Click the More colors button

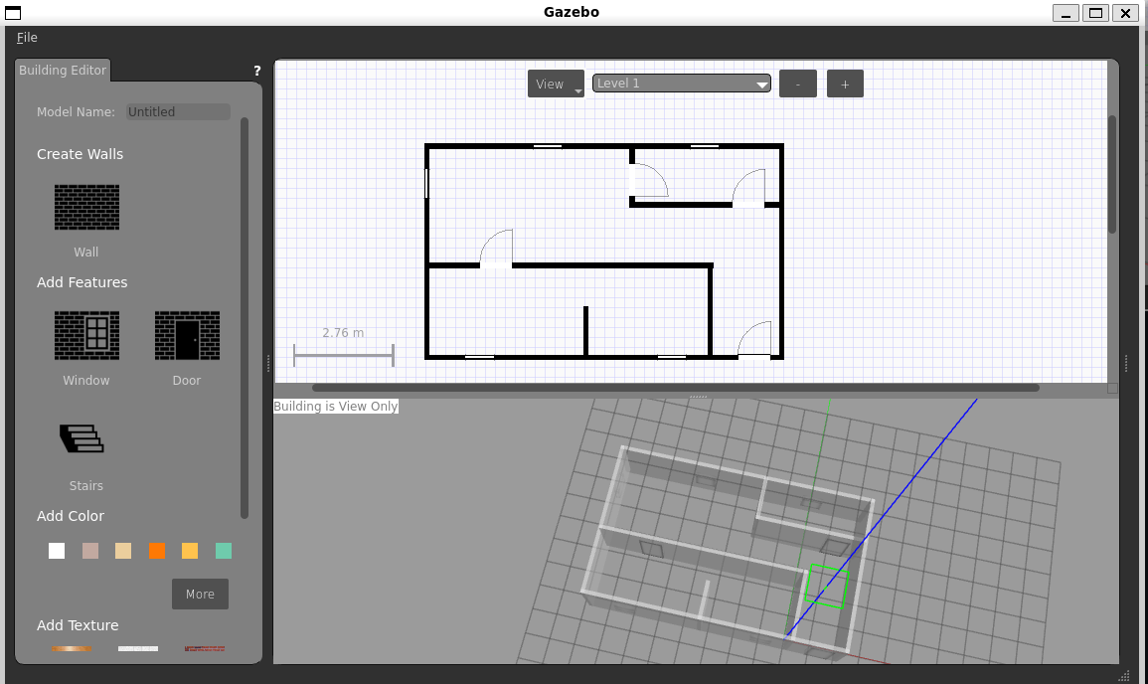click(200, 595)
